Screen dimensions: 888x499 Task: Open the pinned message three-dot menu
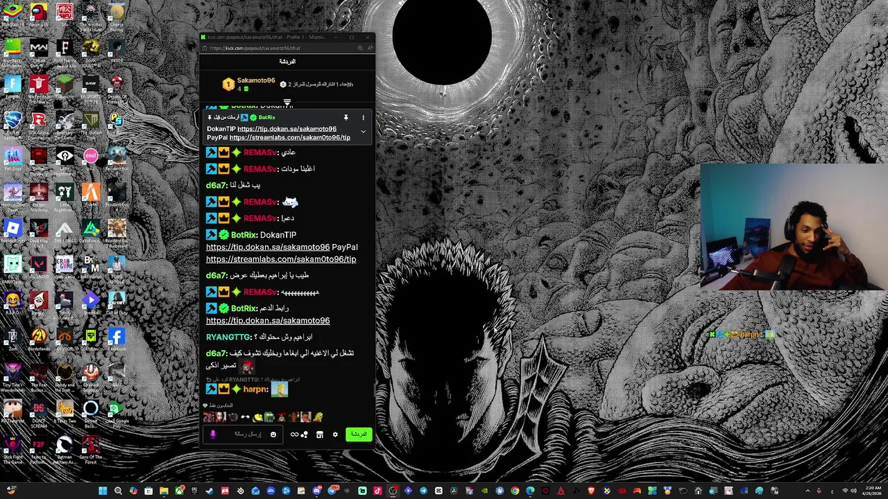coord(363,118)
